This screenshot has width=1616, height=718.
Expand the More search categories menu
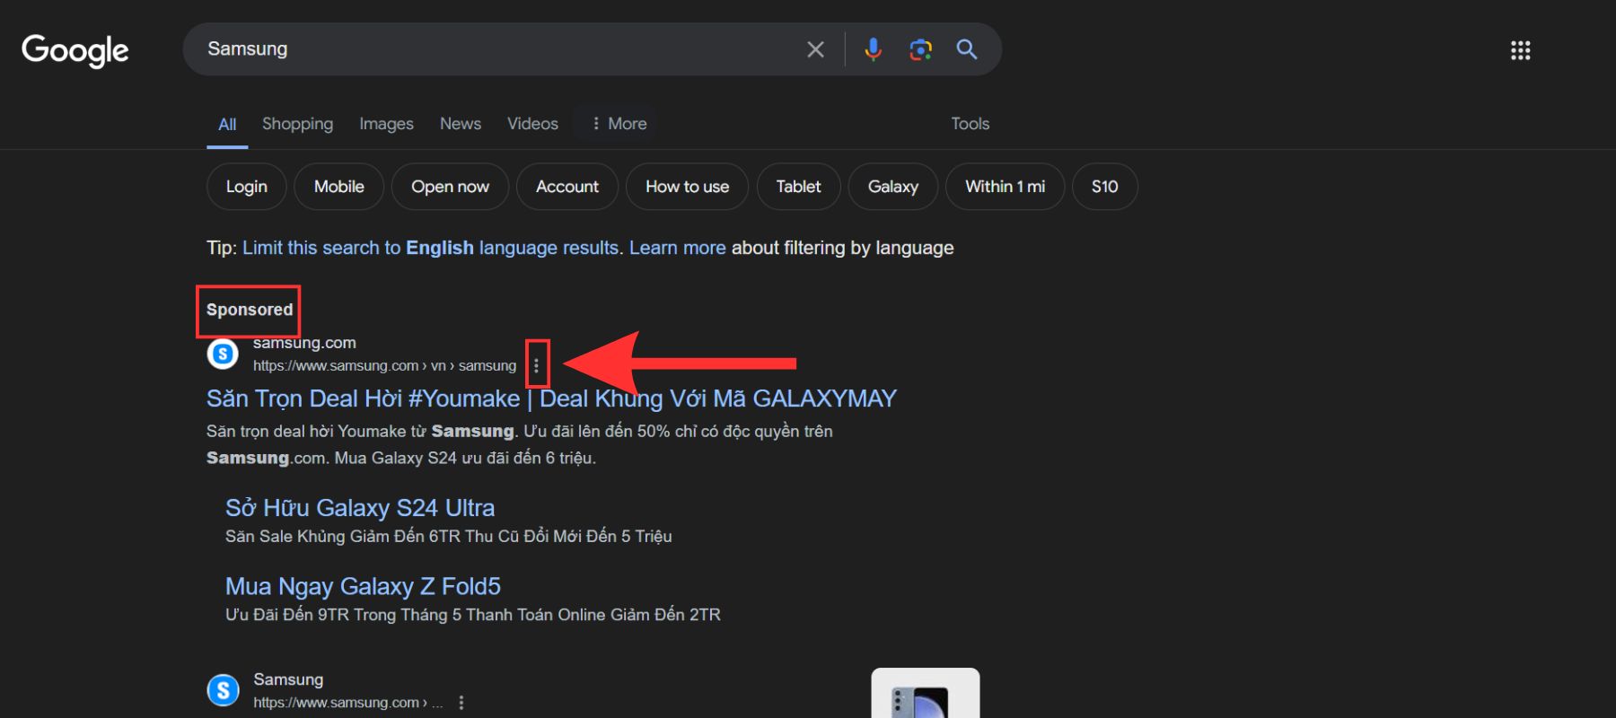coord(619,124)
